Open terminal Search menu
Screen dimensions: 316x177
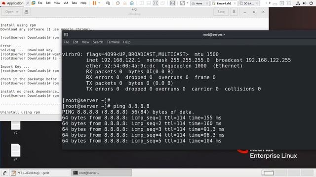(x=98, y=42)
